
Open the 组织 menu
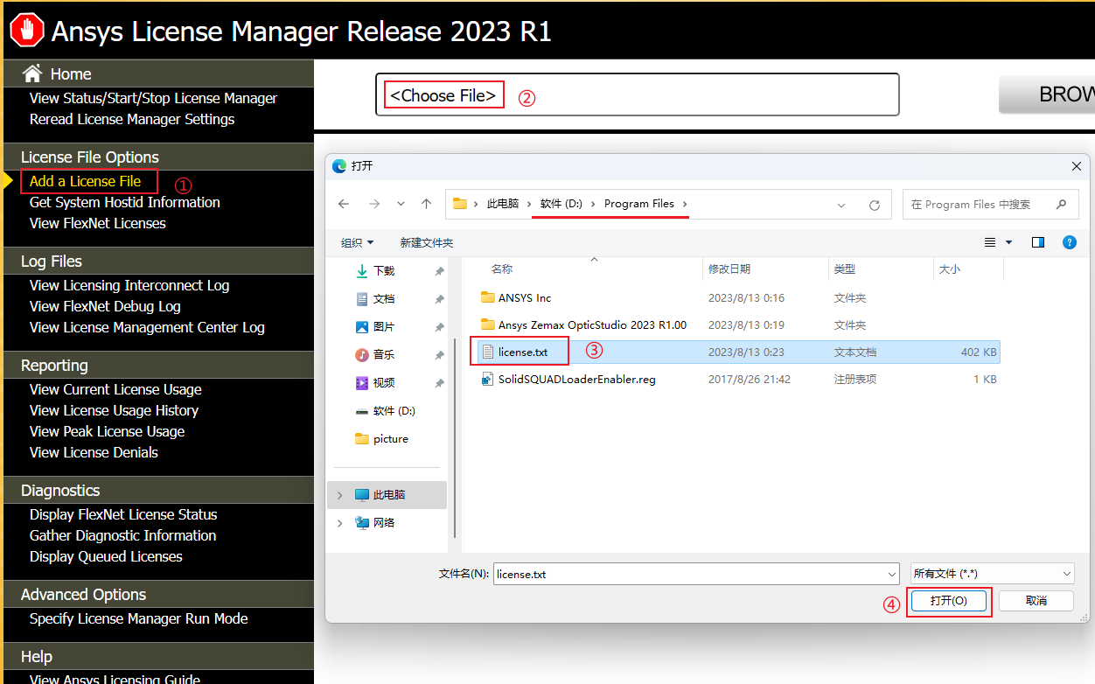point(357,243)
